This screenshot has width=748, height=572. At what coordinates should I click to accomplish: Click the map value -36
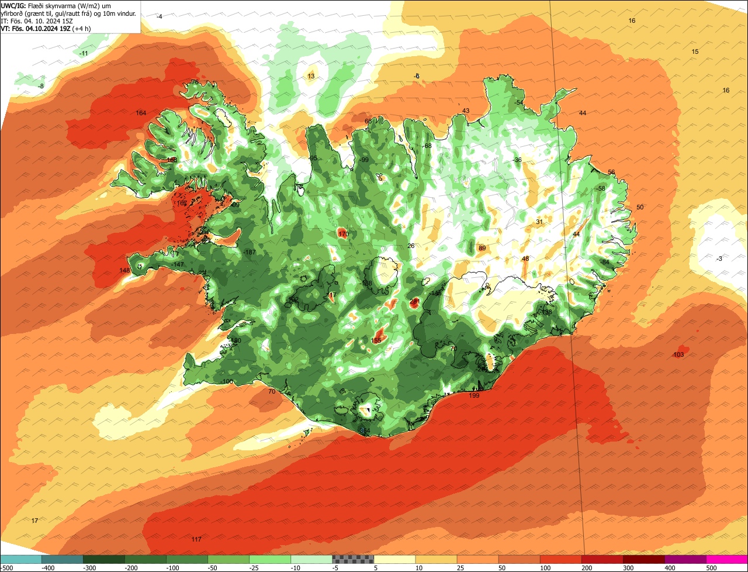(517, 160)
